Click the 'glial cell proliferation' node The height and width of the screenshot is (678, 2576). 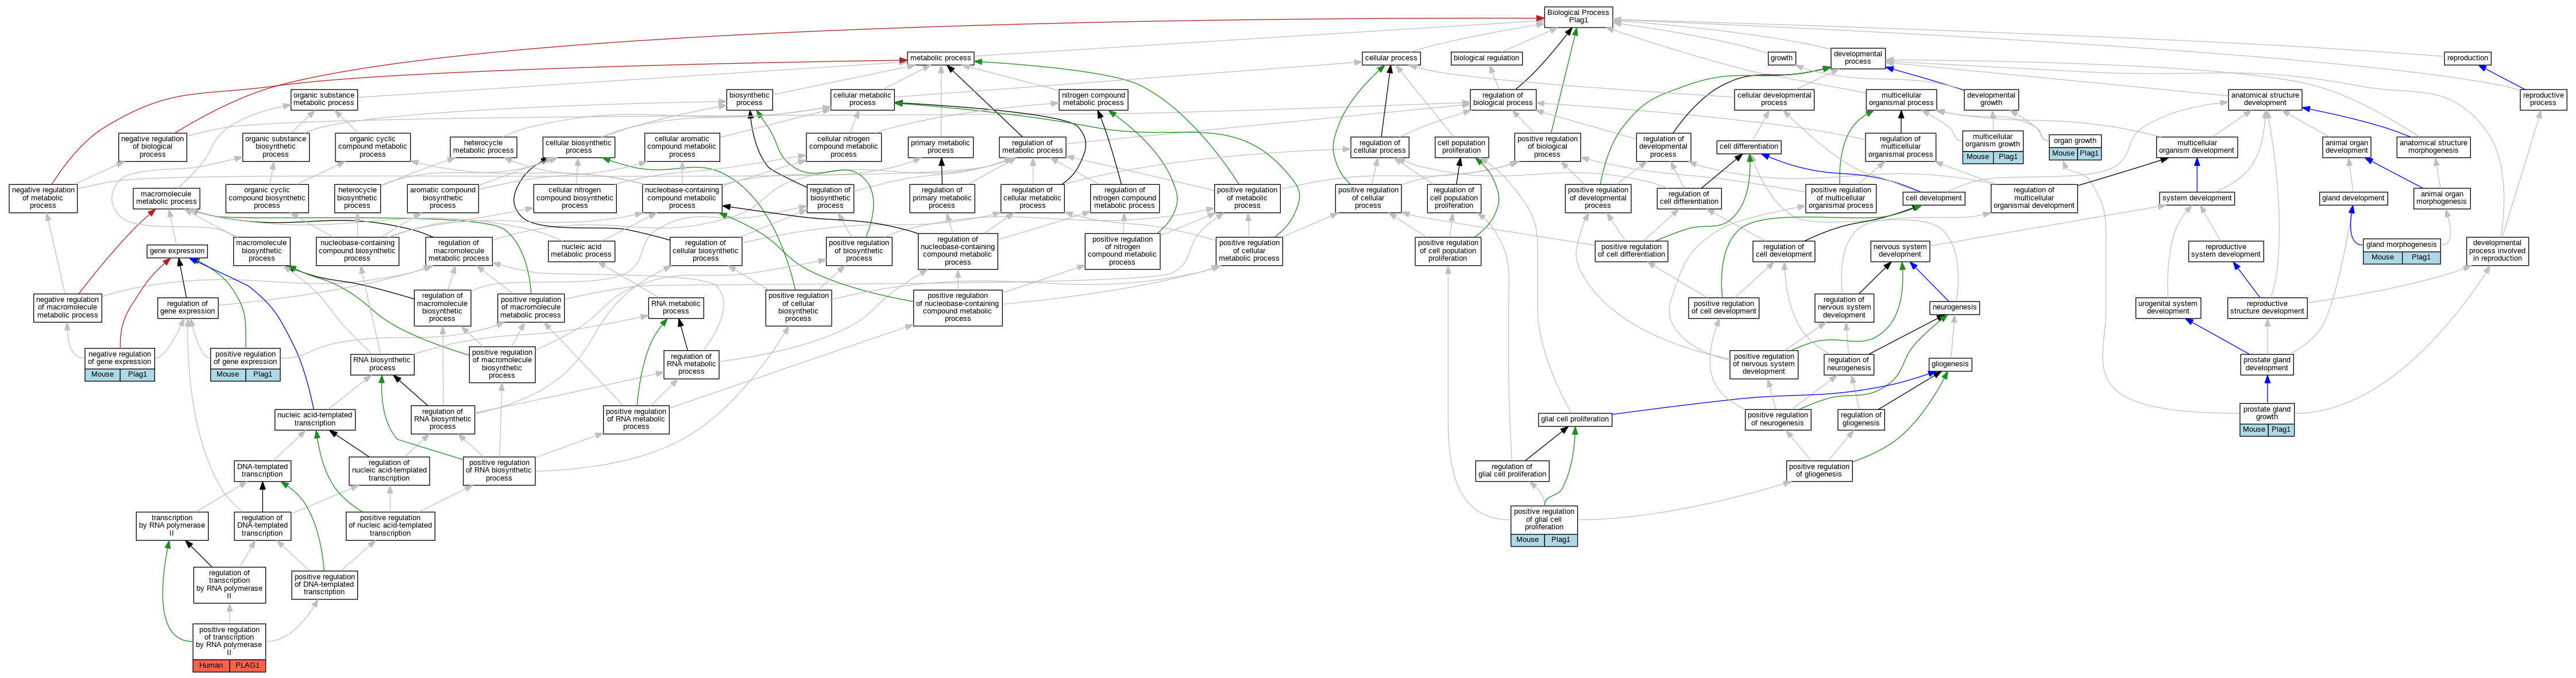tap(1575, 419)
